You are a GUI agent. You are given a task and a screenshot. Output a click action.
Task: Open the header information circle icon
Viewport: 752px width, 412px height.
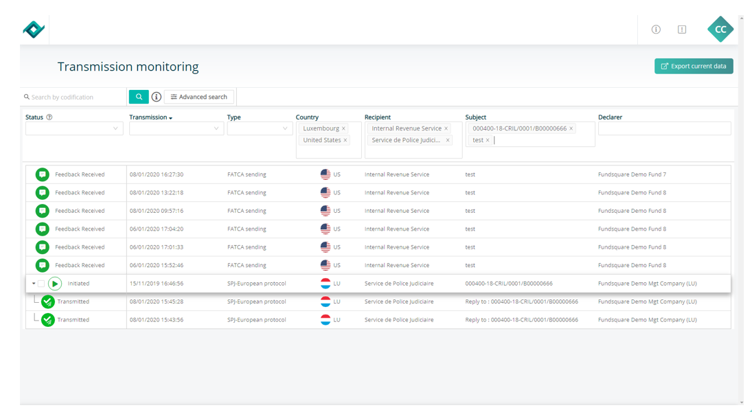click(656, 30)
